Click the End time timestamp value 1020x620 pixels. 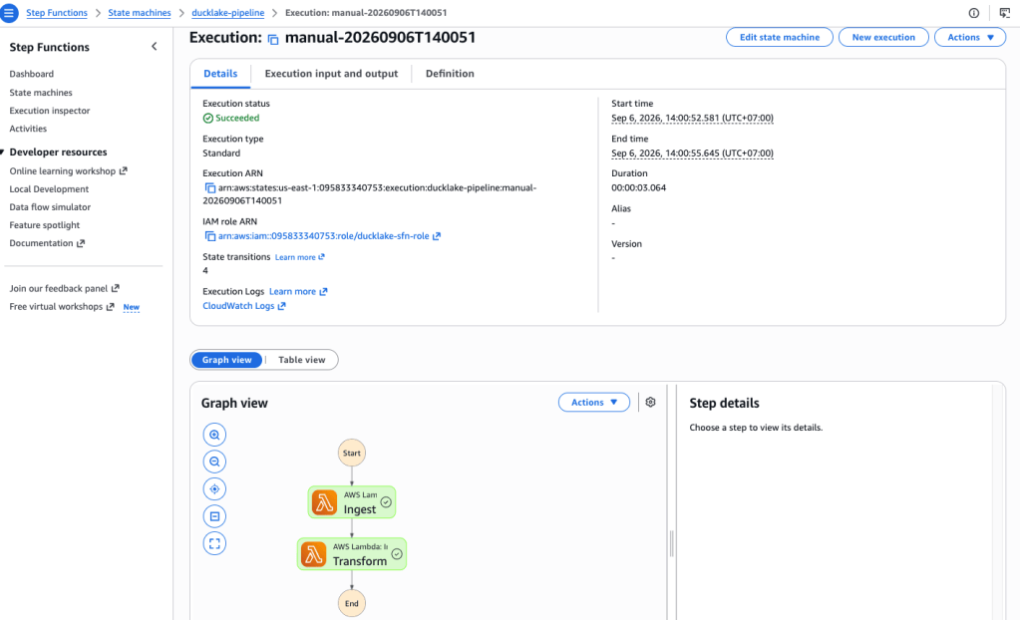click(x=692, y=153)
